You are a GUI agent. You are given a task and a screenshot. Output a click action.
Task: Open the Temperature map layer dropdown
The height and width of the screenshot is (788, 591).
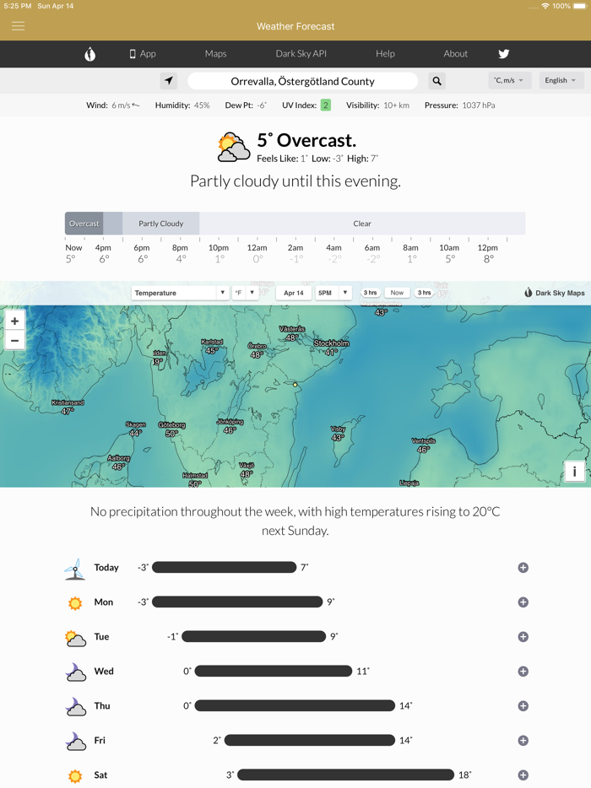click(x=180, y=293)
